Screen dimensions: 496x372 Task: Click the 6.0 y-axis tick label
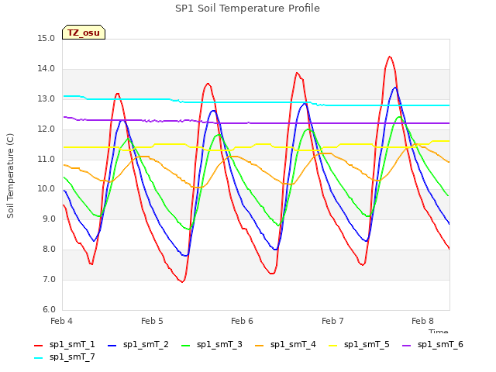(x=49, y=309)
